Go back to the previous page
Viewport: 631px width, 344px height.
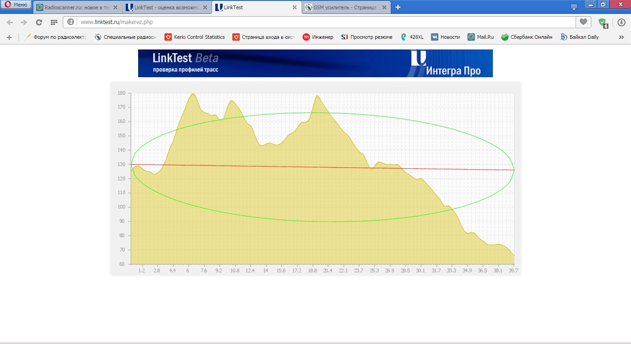10,22
